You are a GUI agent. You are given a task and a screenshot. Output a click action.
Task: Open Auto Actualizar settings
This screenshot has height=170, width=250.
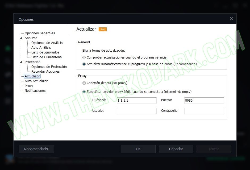coord(36,81)
